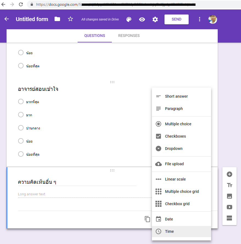Image resolution: width=241 pixels, height=244 pixels.
Task: Add a section from the sidebar
Action: [229, 218]
